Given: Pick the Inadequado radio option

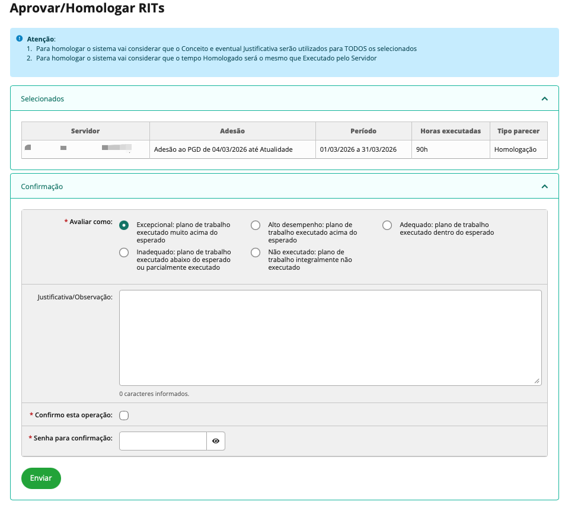Looking at the screenshot, I should pos(124,253).
